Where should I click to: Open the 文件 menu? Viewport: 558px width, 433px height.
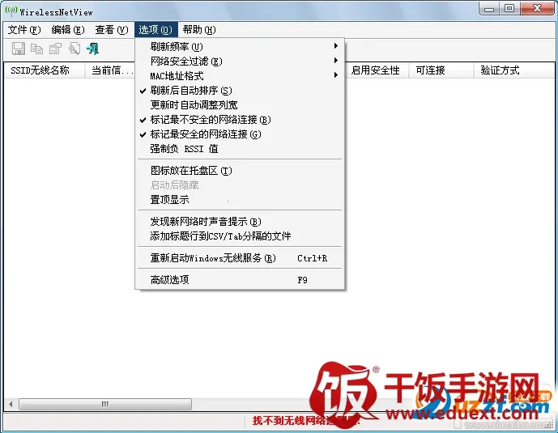point(23,30)
